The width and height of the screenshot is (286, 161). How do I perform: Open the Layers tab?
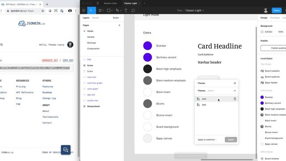tap(86, 18)
